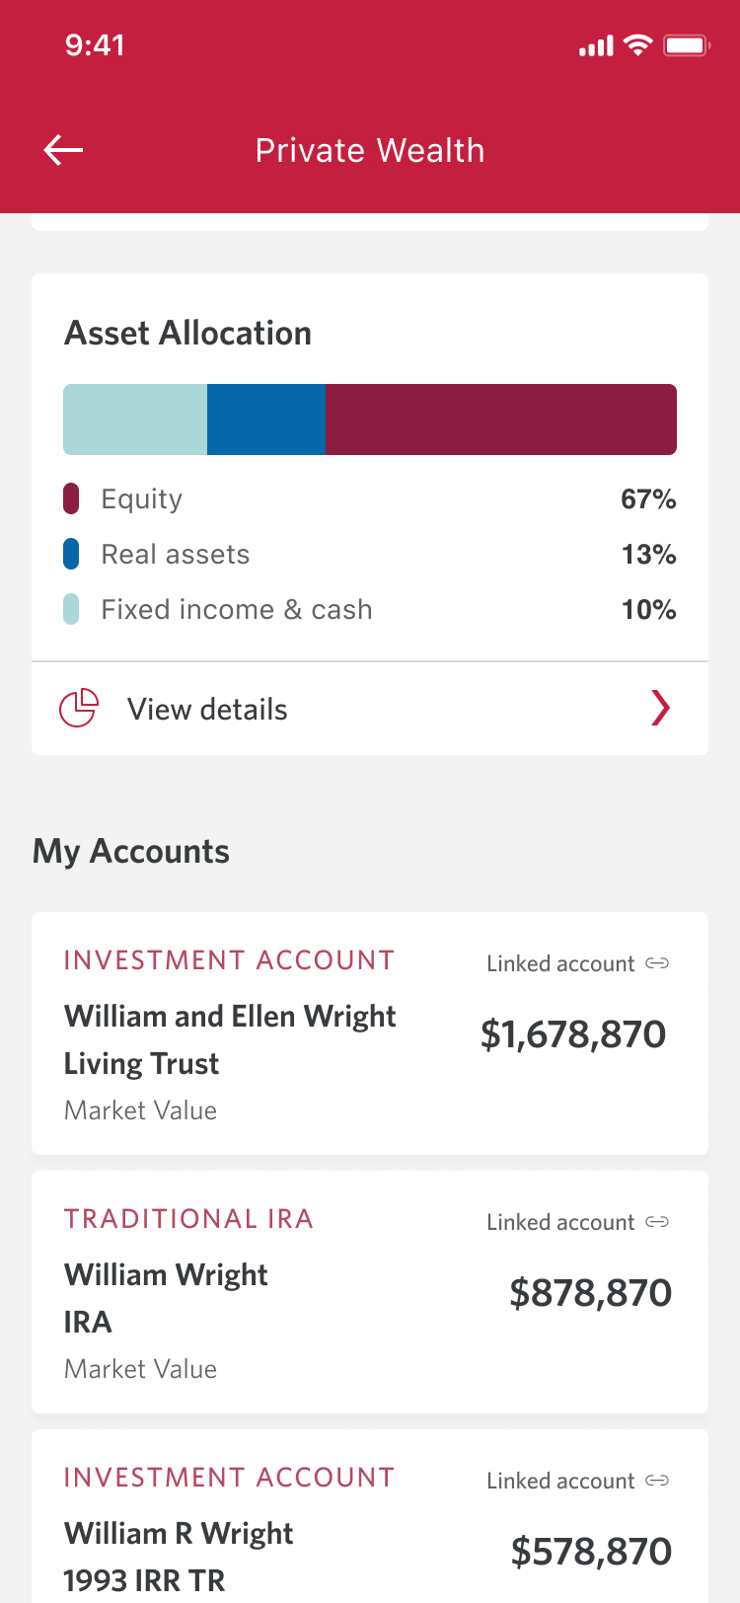Tap the cellular signal bars icon
The image size is (740, 1603).
[x=596, y=45]
